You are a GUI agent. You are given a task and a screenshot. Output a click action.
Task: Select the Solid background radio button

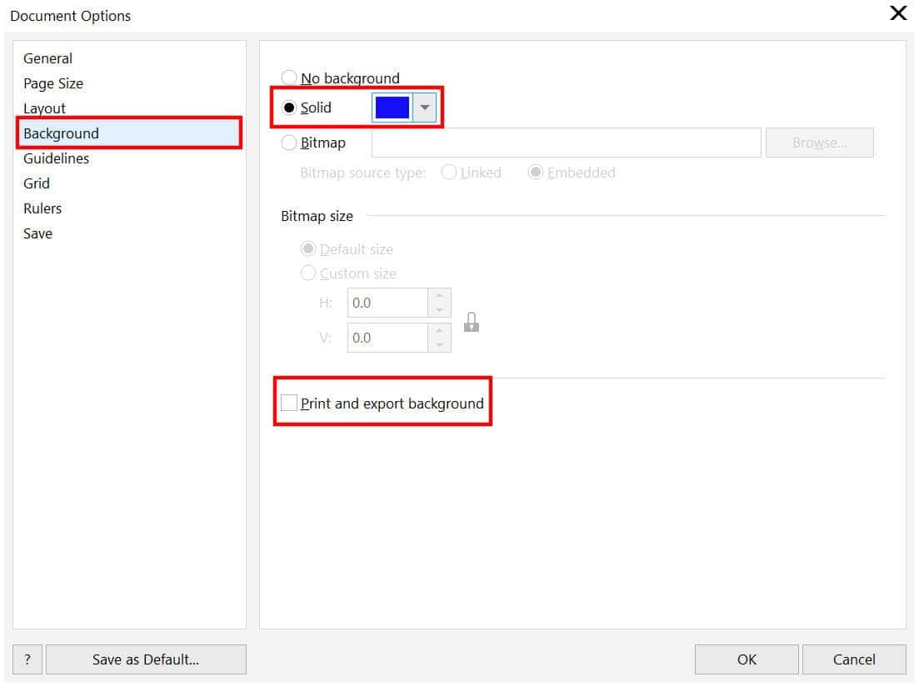click(x=289, y=108)
